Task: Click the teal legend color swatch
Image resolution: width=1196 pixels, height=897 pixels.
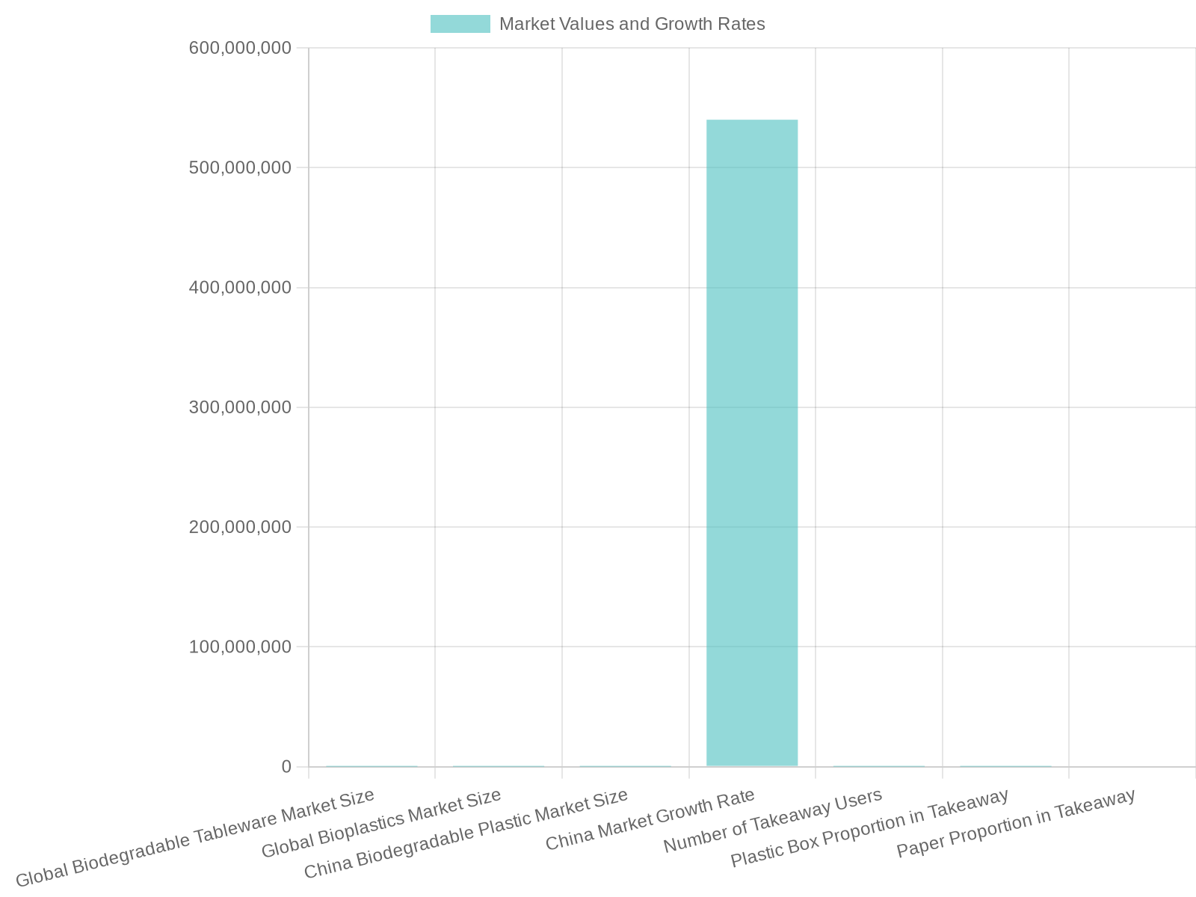Action: tap(460, 24)
